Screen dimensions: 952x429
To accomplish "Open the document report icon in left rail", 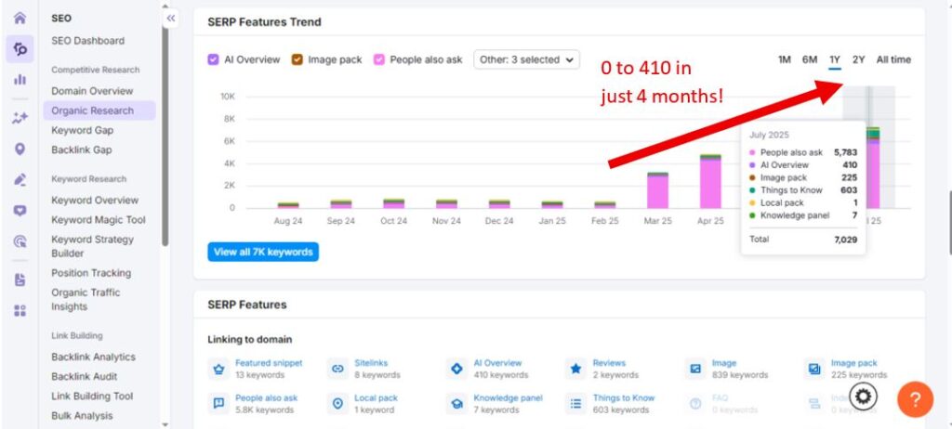I will click(20, 279).
